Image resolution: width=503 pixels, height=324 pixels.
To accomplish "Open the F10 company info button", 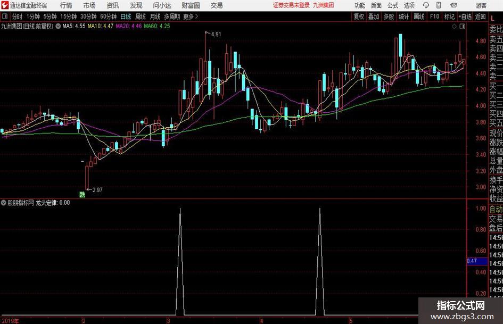I will click(x=434, y=16).
